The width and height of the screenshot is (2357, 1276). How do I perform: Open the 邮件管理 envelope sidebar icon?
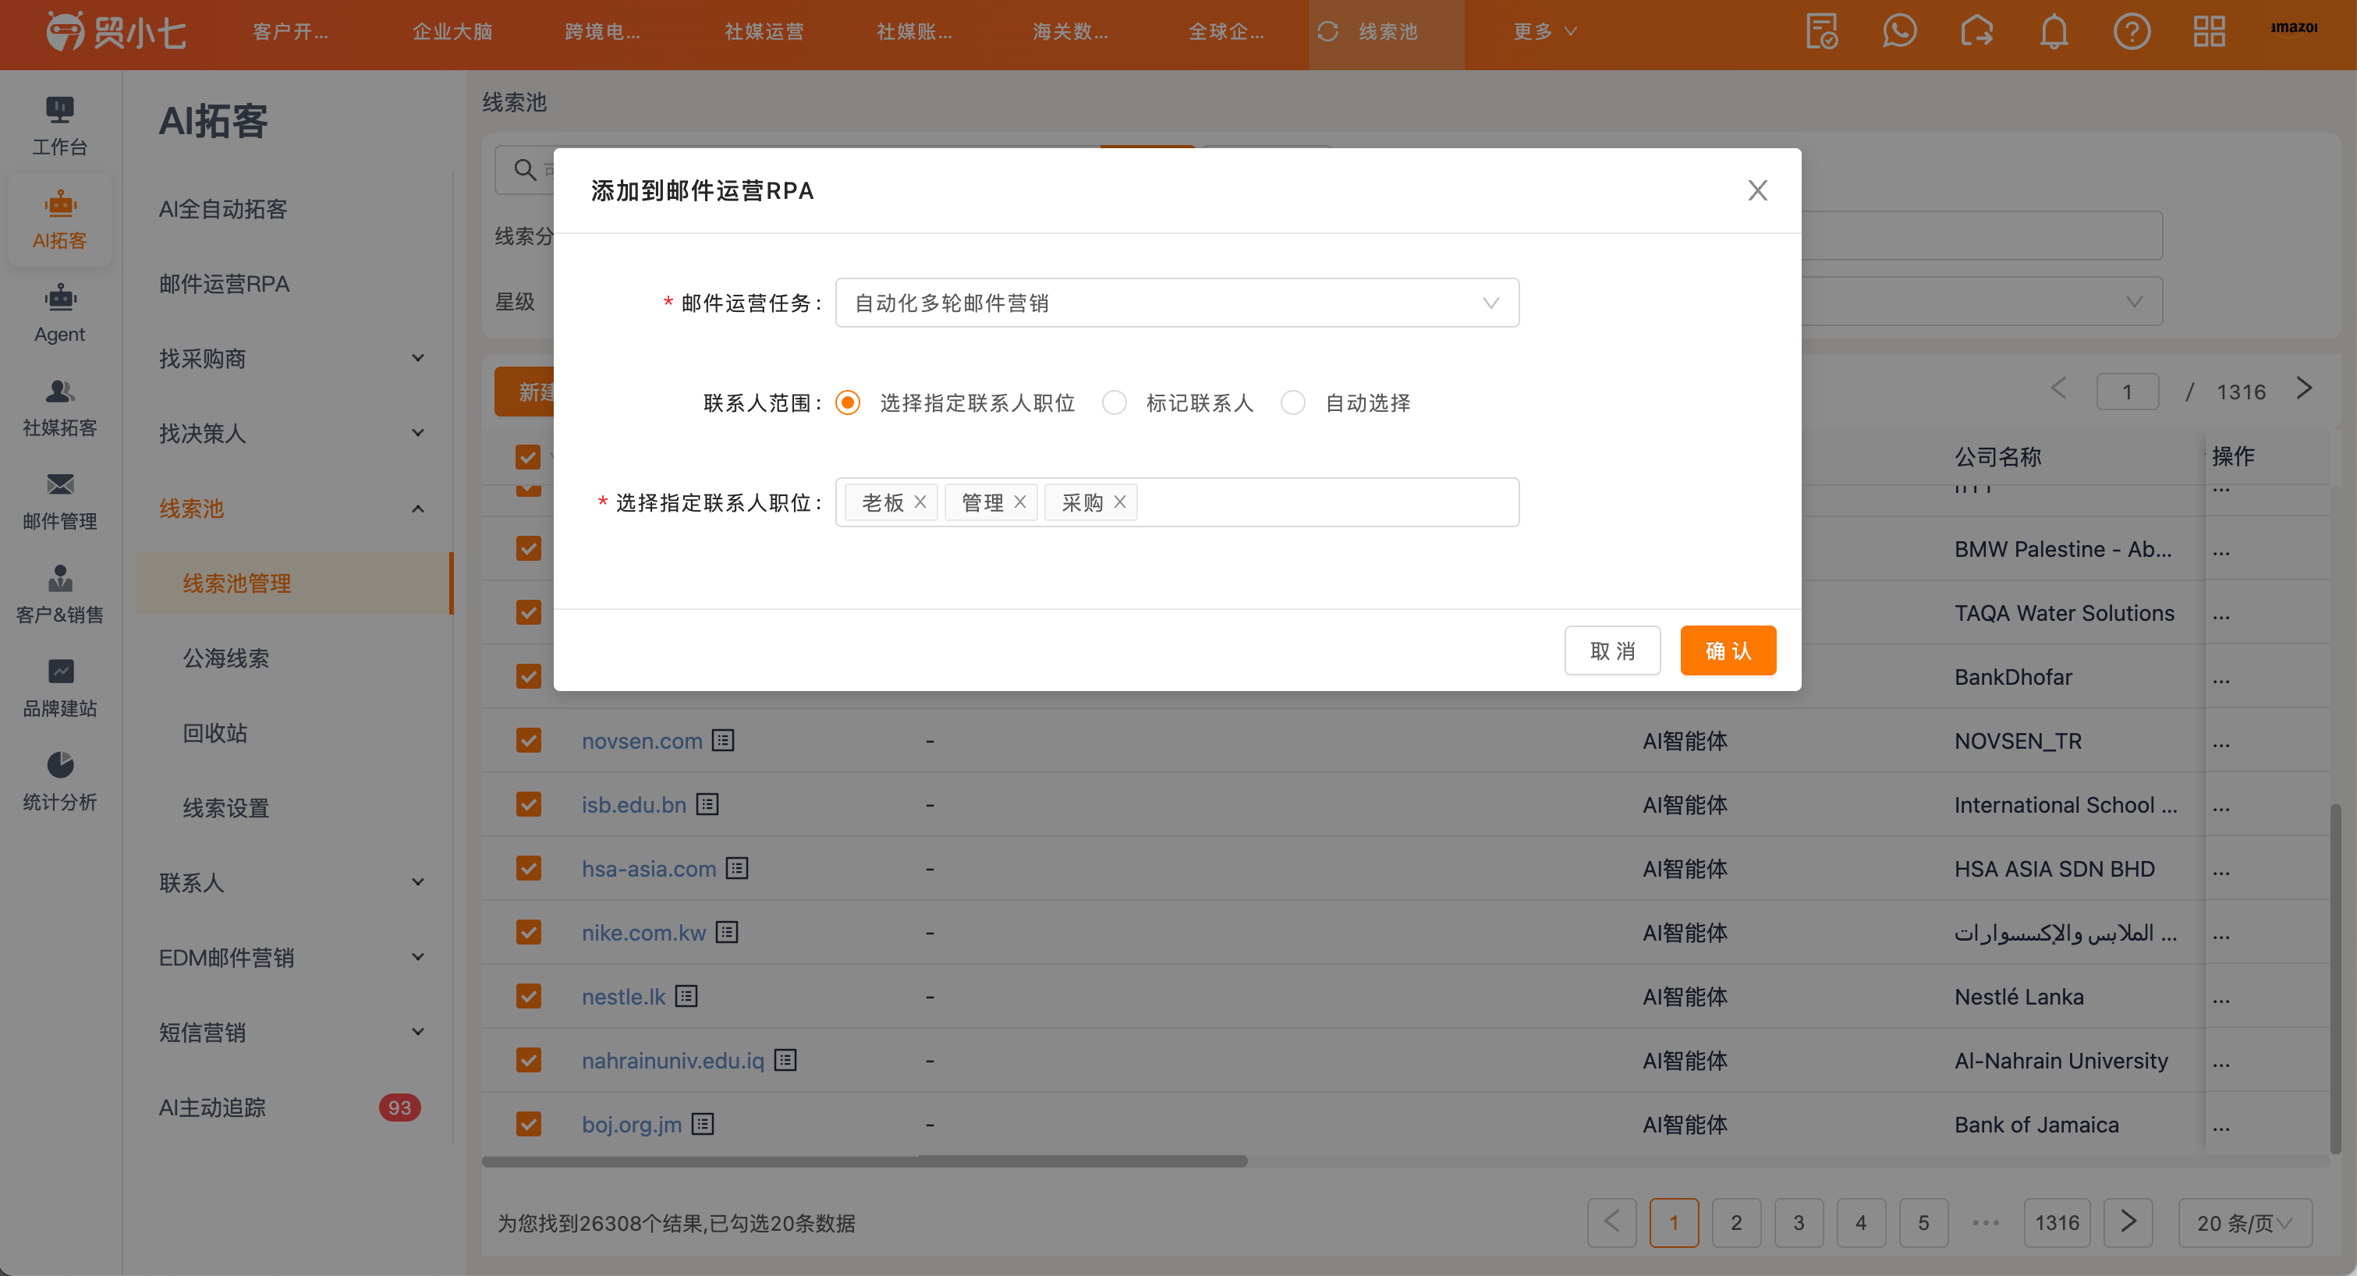[59, 500]
